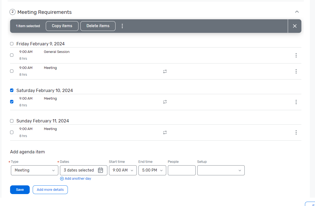Screen dimensions: 315x206
Task: Dismiss the item selection bar
Action: (x=295, y=26)
